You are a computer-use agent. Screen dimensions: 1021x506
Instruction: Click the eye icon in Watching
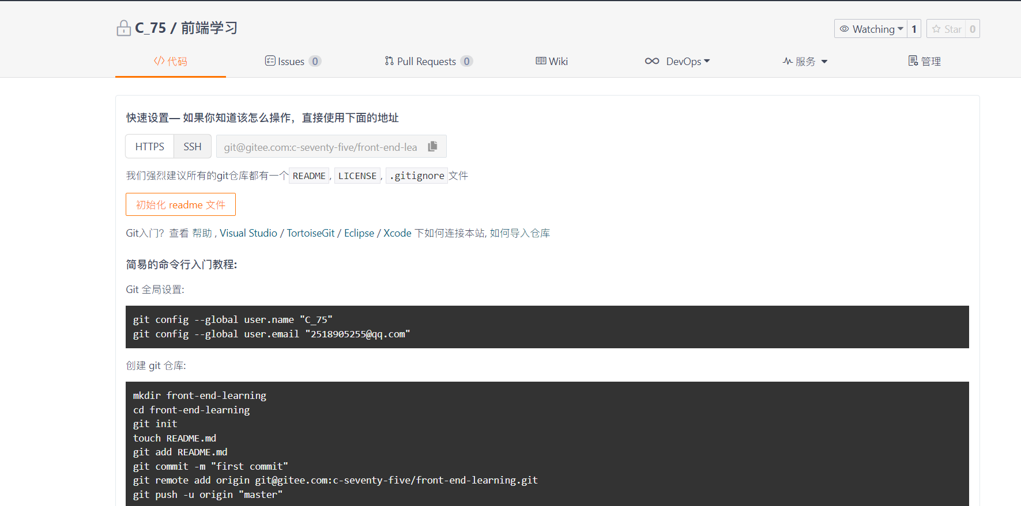pos(844,29)
